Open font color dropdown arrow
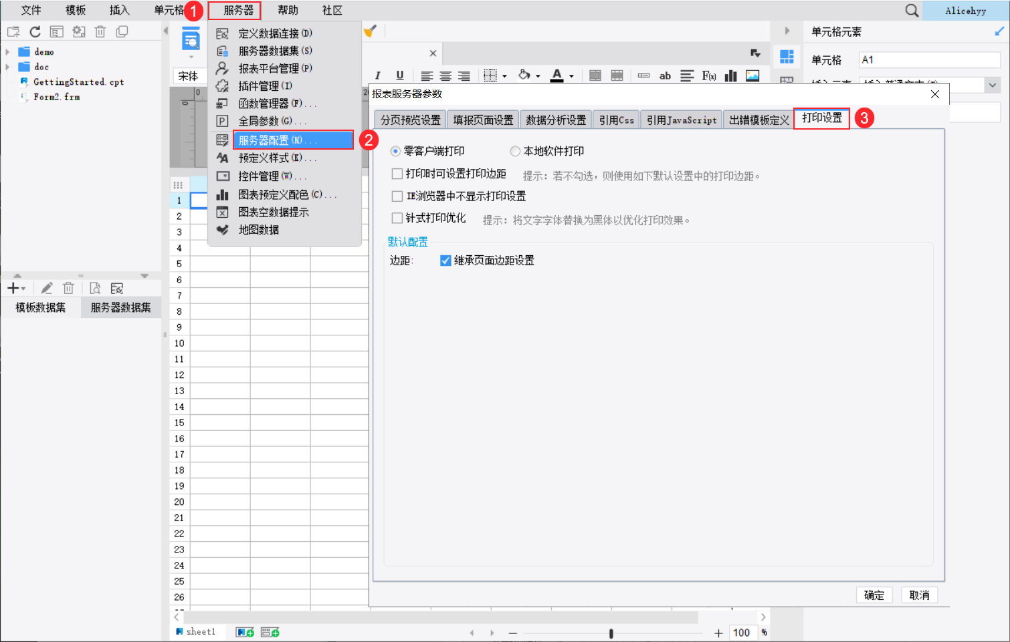This screenshot has height=642, width=1010. (571, 76)
